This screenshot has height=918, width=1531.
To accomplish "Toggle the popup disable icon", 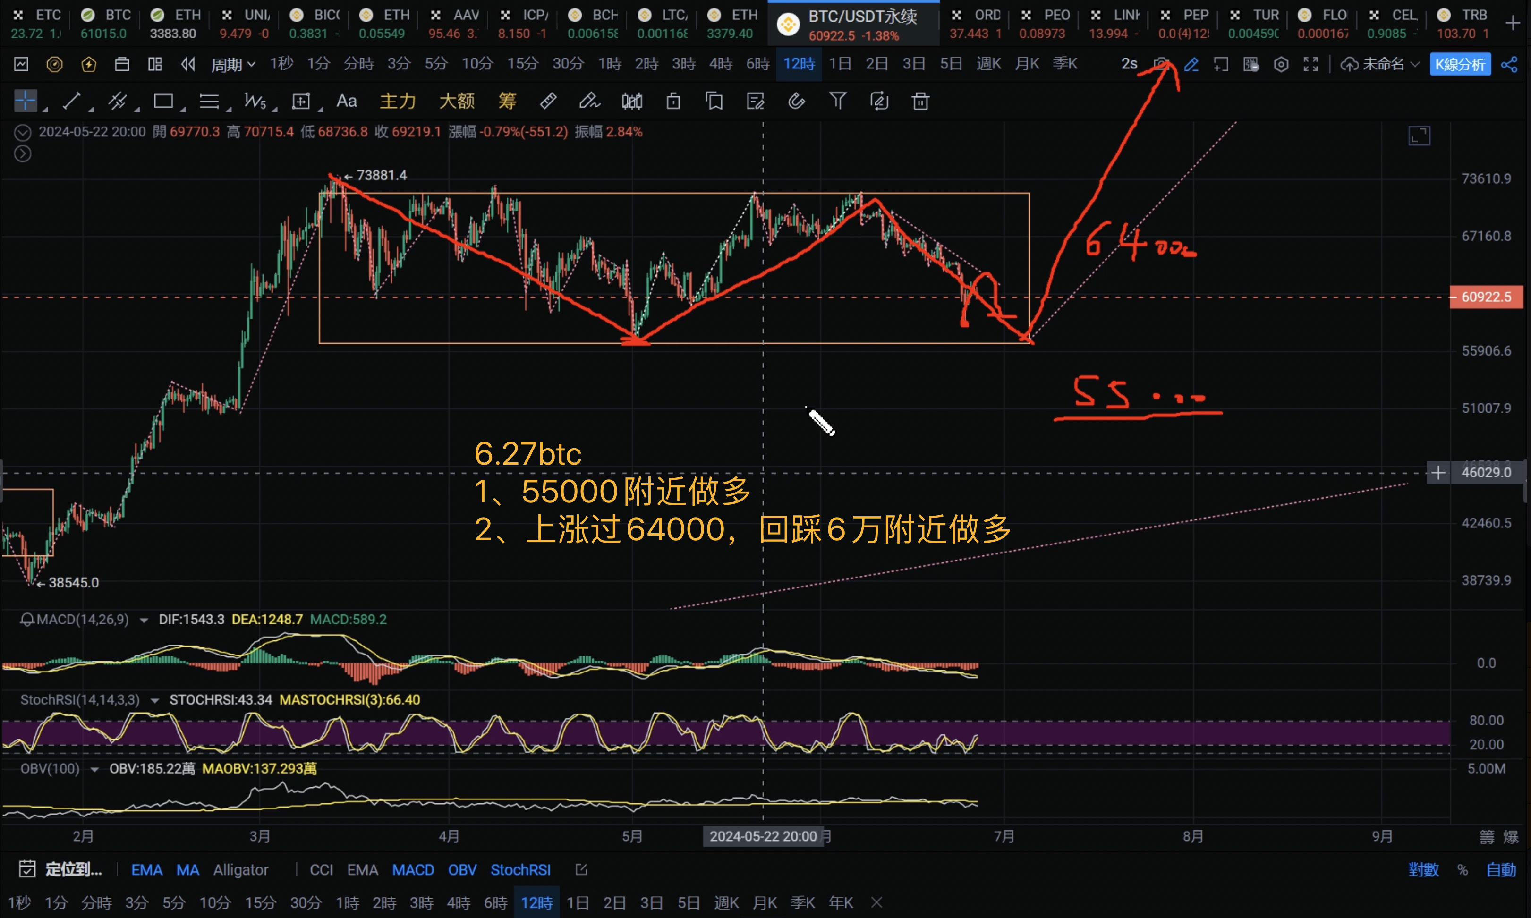I will 1251,64.
